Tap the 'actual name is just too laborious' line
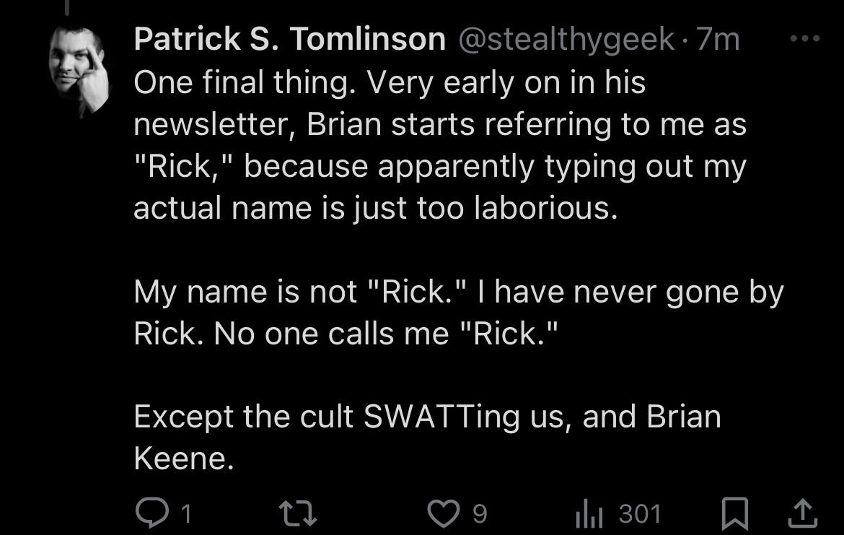This screenshot has height=535, width=844. pos(376,209)
